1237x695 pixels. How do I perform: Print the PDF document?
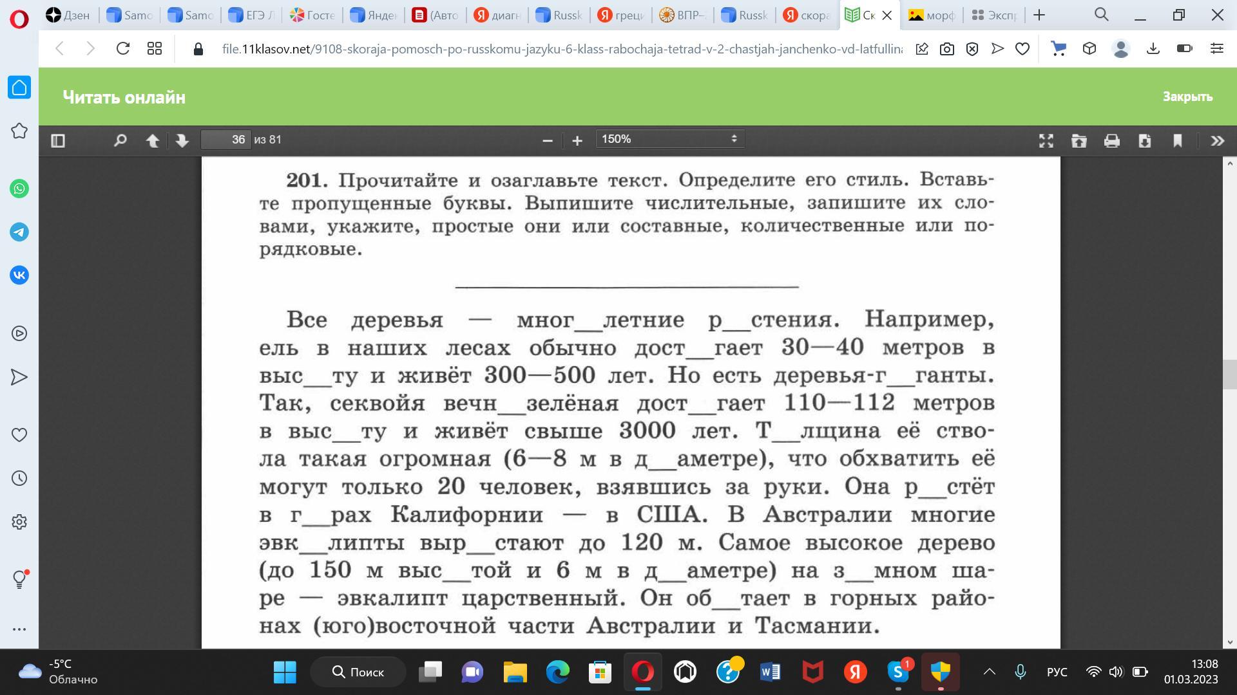coord(1112,140)
